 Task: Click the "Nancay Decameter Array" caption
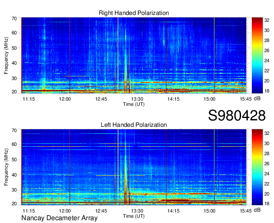59,218
